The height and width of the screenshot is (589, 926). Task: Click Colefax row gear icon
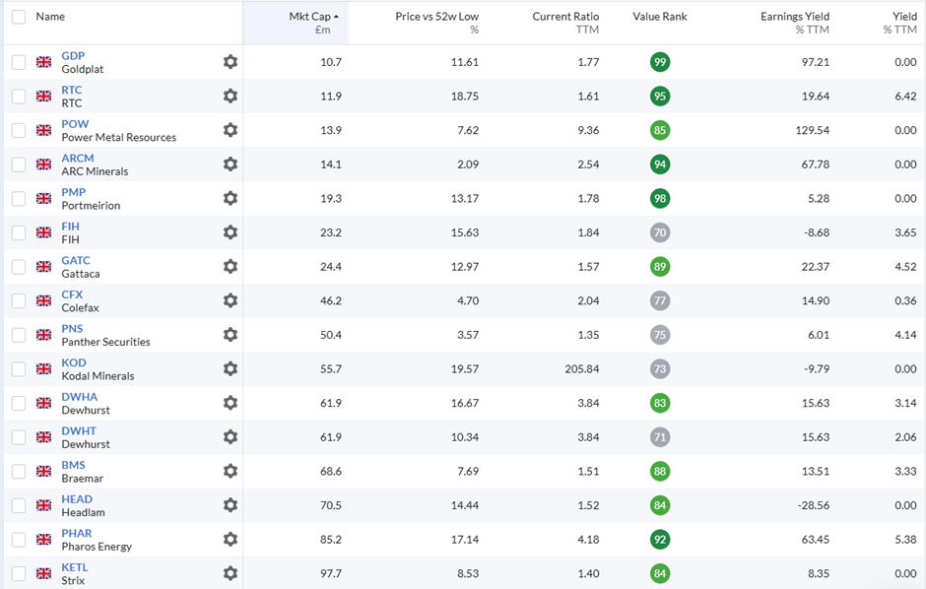[x=231, y=301]
